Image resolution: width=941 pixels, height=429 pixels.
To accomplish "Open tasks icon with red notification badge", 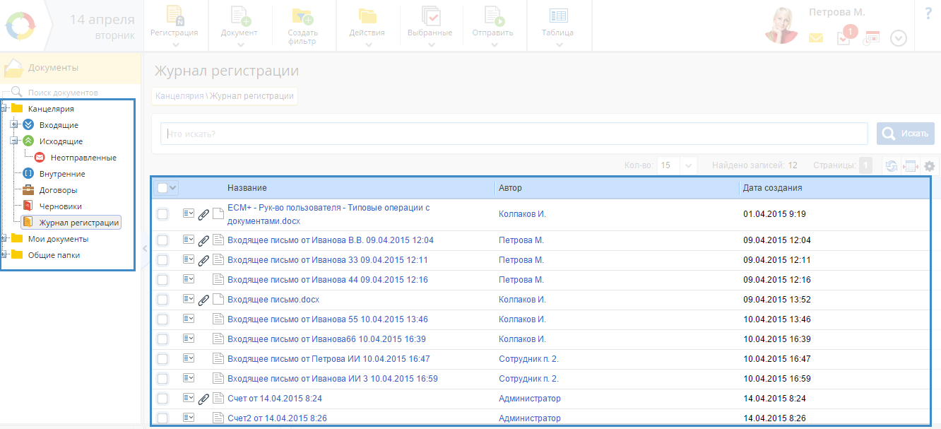I will pos(844,38).
